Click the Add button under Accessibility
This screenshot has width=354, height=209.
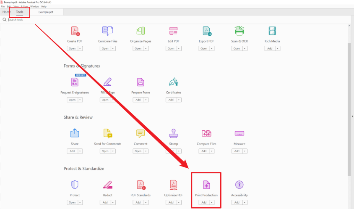[x=237, y=202]
